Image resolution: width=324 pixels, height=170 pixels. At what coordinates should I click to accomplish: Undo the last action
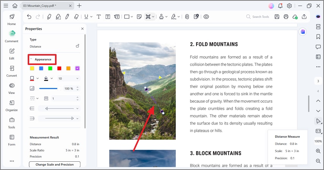29,17
